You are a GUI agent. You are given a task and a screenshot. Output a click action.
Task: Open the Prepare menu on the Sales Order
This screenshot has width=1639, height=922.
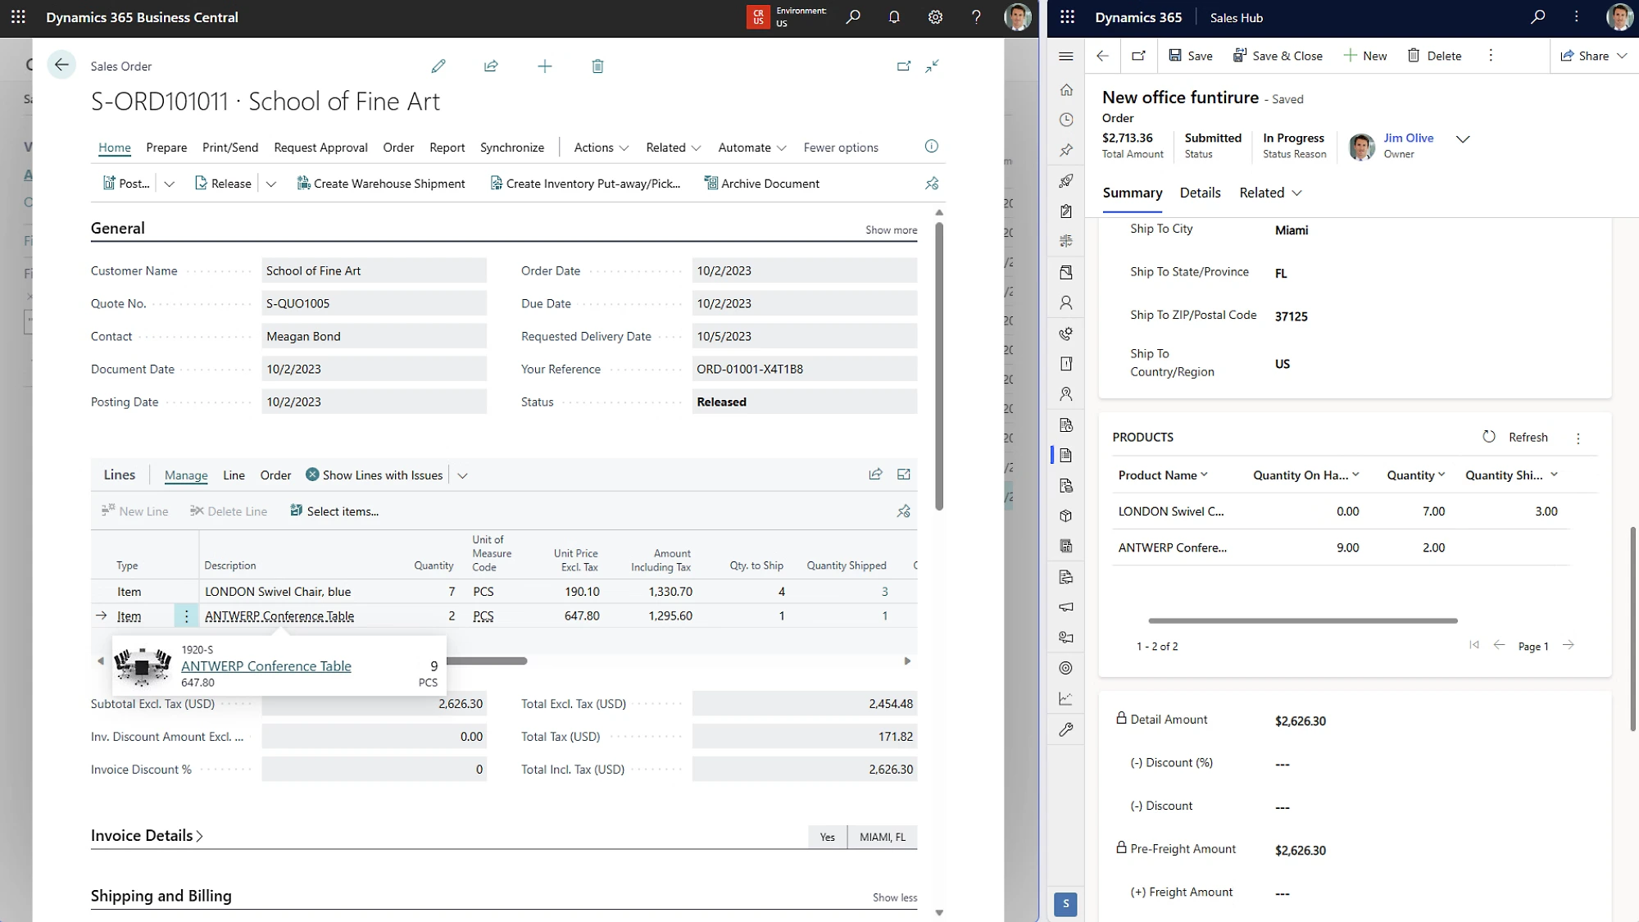[x=166, y=147]
